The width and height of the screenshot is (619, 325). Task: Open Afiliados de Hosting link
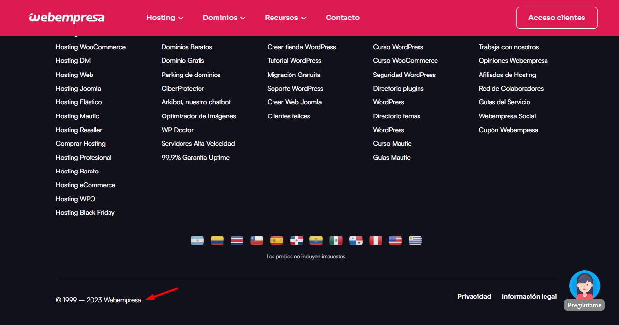tap(508, 75)
